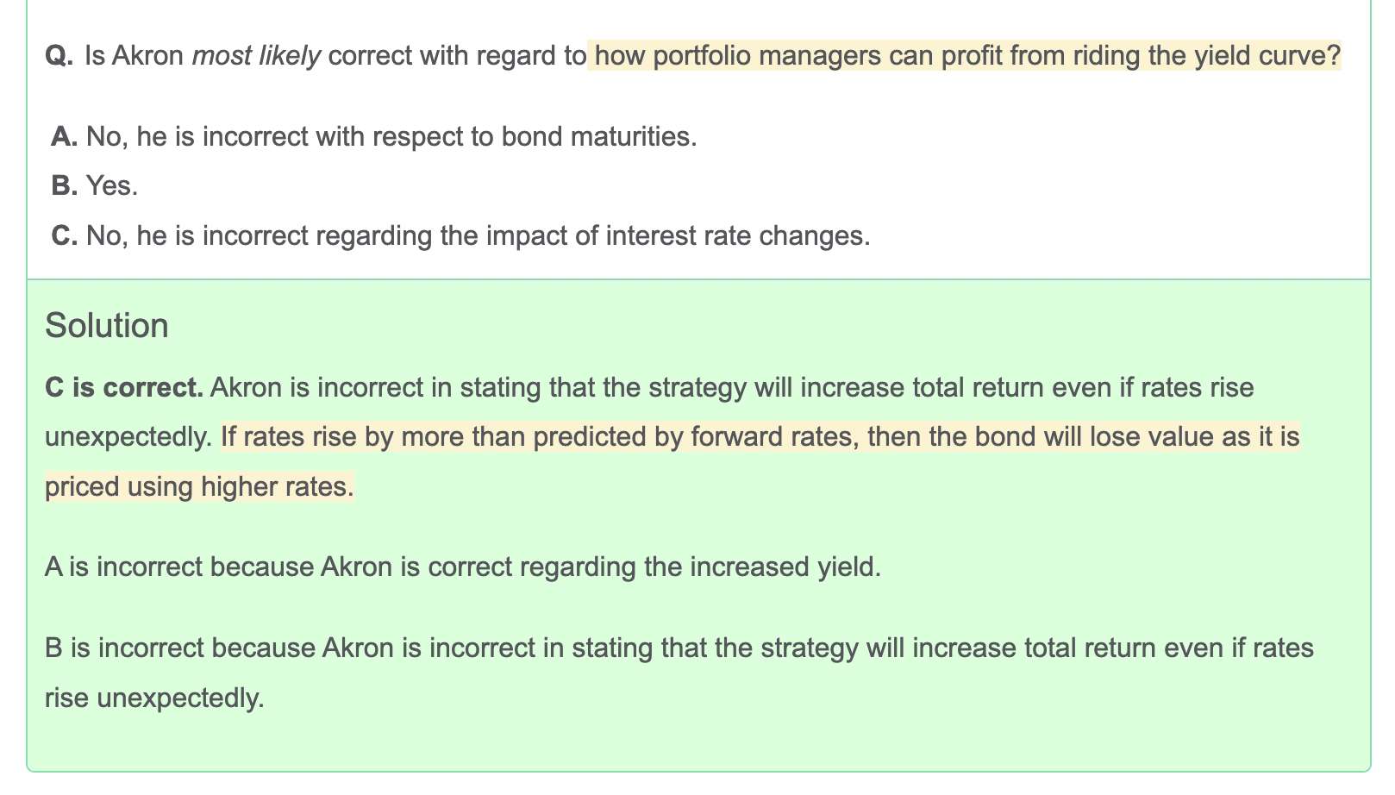Screen dimensions: 1395x795
Task: Click the word "Akron" in the question
Action: 148,56
